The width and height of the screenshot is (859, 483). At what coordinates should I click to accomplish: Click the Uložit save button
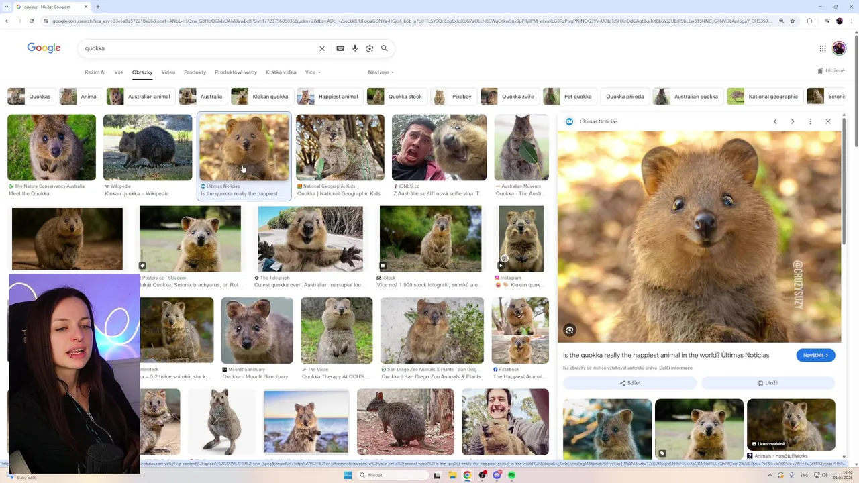[x=768, y=383]
